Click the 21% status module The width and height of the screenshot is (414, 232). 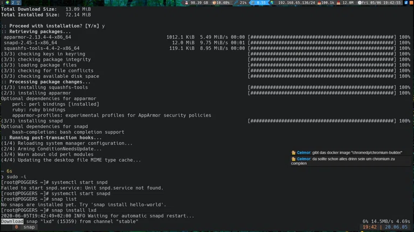tap(241, 3)
